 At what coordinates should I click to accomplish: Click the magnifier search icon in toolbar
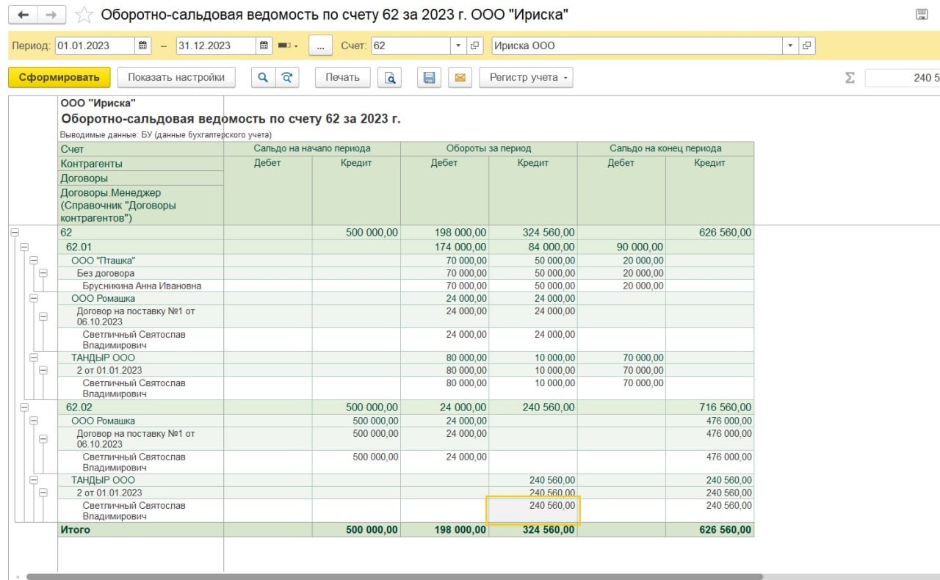(x=263, y=78)
